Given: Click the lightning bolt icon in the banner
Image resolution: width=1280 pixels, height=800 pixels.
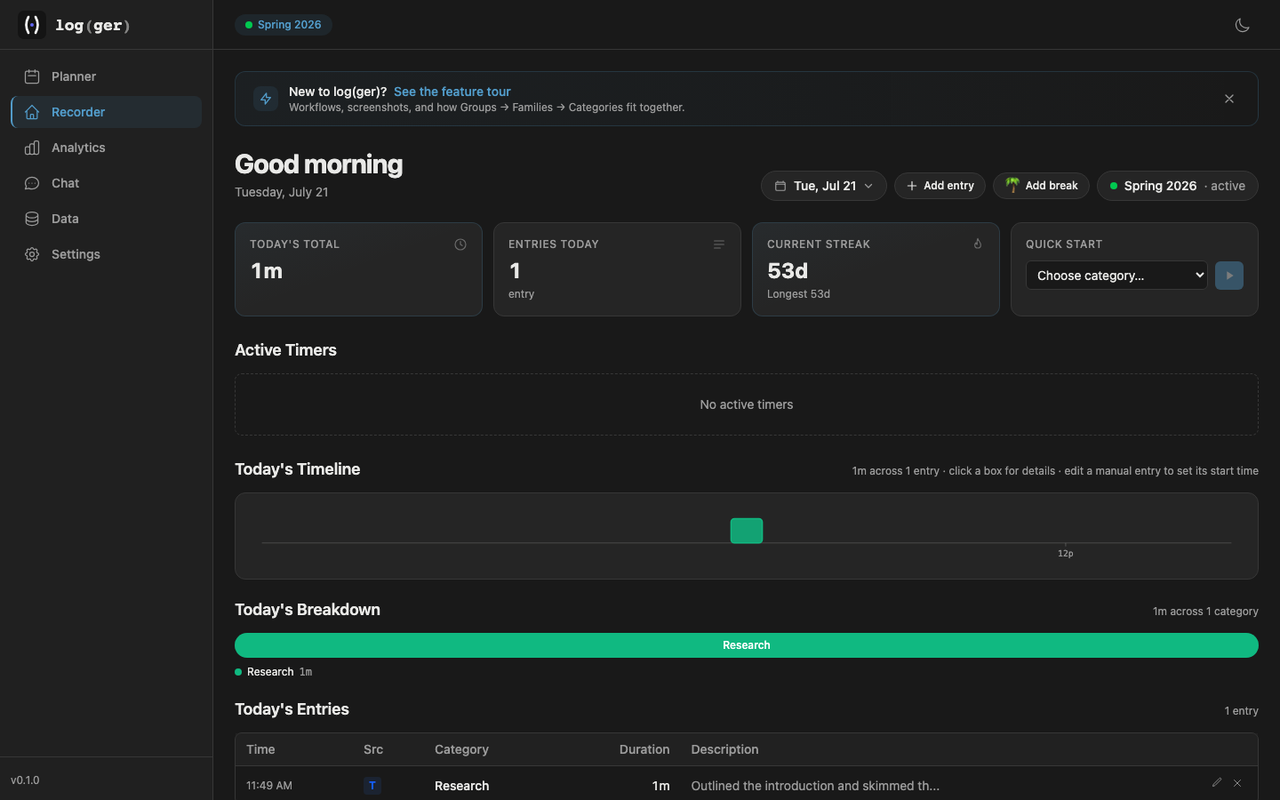Looking at the screenshot, I should (266, 99).
